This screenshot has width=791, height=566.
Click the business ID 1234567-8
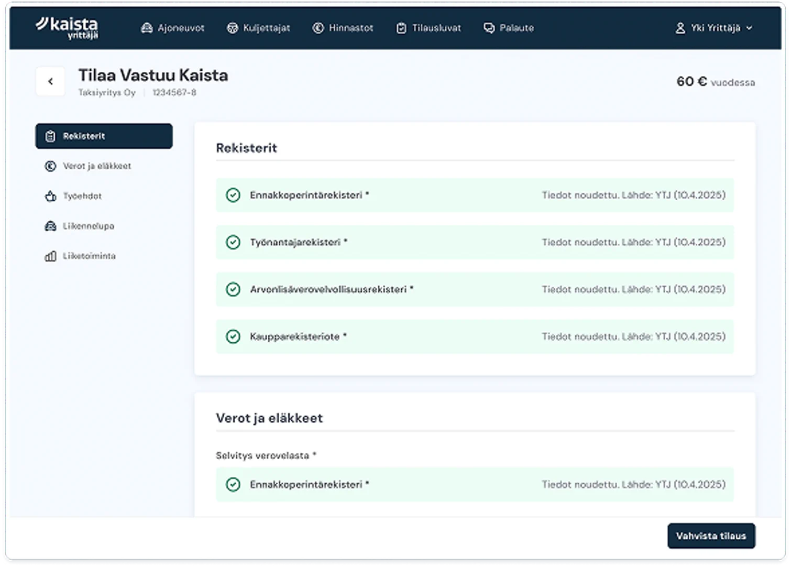coord(174,93)
